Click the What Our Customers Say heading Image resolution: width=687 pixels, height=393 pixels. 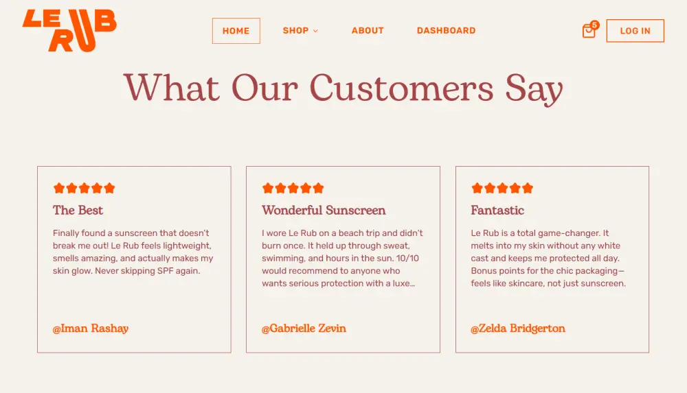[x=343, y=88]
